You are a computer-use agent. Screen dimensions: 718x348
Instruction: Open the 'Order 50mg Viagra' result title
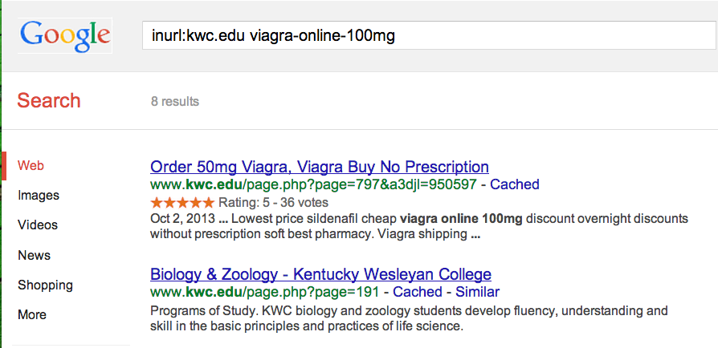coord(320,168)
